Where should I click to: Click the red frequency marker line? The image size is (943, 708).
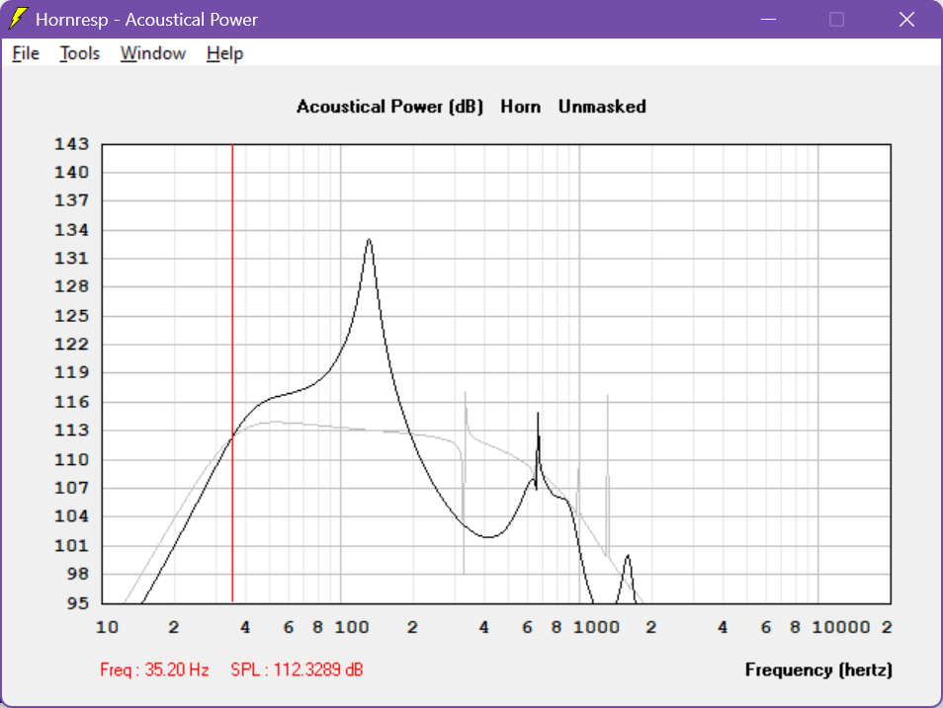[232, 372]
